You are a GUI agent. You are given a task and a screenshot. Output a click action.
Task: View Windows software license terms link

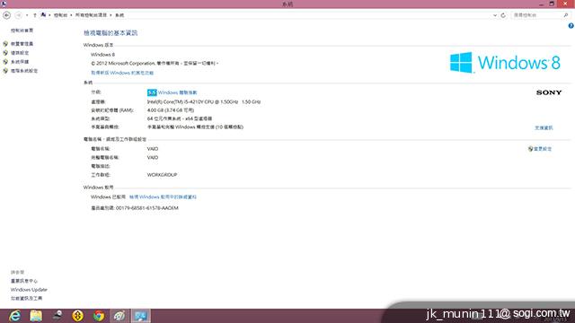click(163, 197)
